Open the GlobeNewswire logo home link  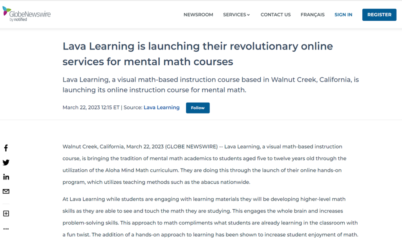pyautogui.click(x=26, y=14)
